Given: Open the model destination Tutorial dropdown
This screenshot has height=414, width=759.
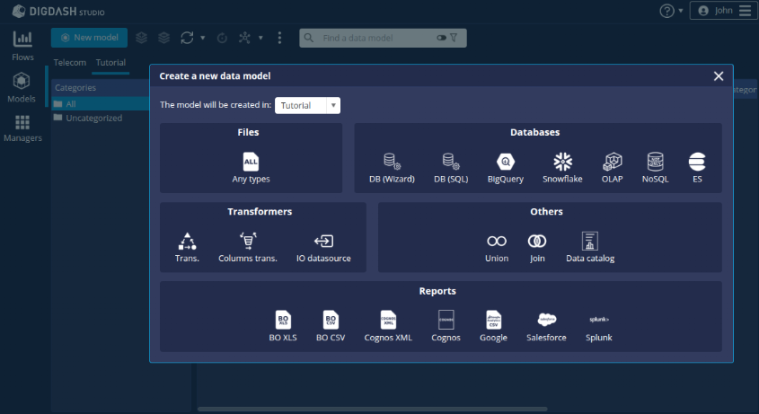Looking at the screenshot, I should [x=307, y=105].
